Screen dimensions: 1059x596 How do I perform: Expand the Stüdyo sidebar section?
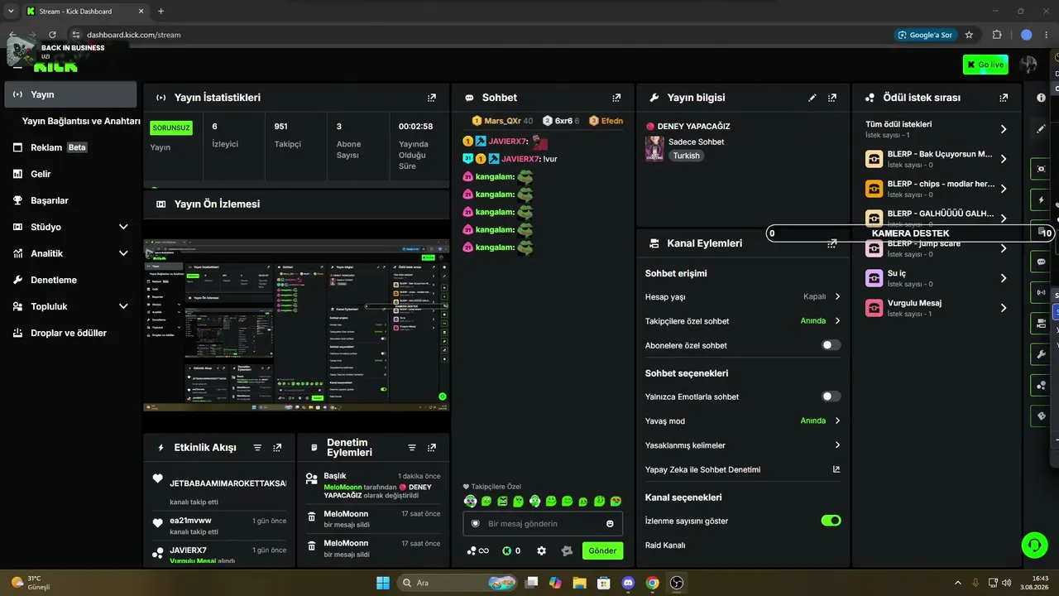point(123,227)
